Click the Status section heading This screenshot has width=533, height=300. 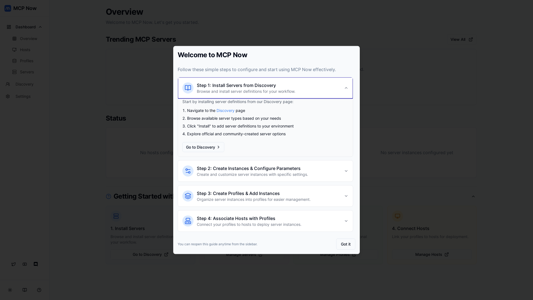tap(116, 118)
